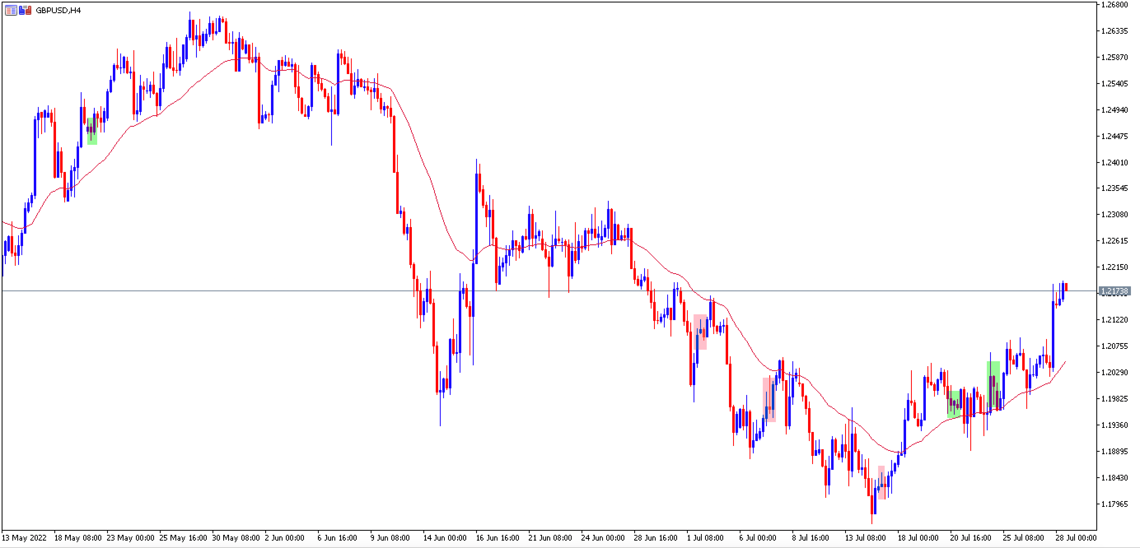The image size is (1140, 548).
Task: Click the 23 May 00:00 date label
Action: 131,538
